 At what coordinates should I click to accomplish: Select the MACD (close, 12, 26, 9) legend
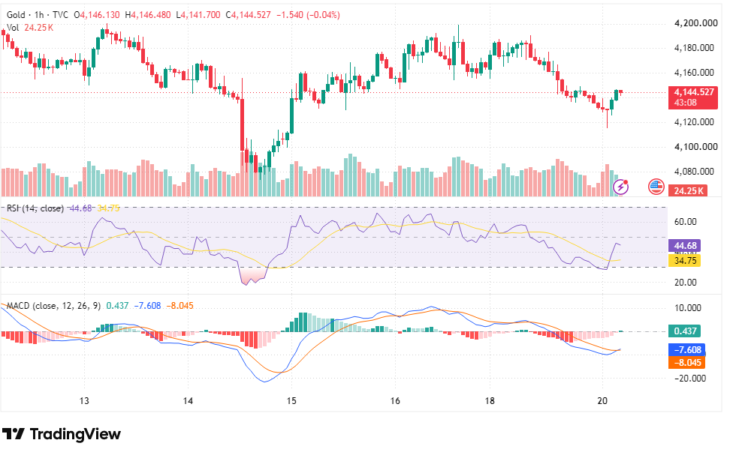click(x=53, y=306)
